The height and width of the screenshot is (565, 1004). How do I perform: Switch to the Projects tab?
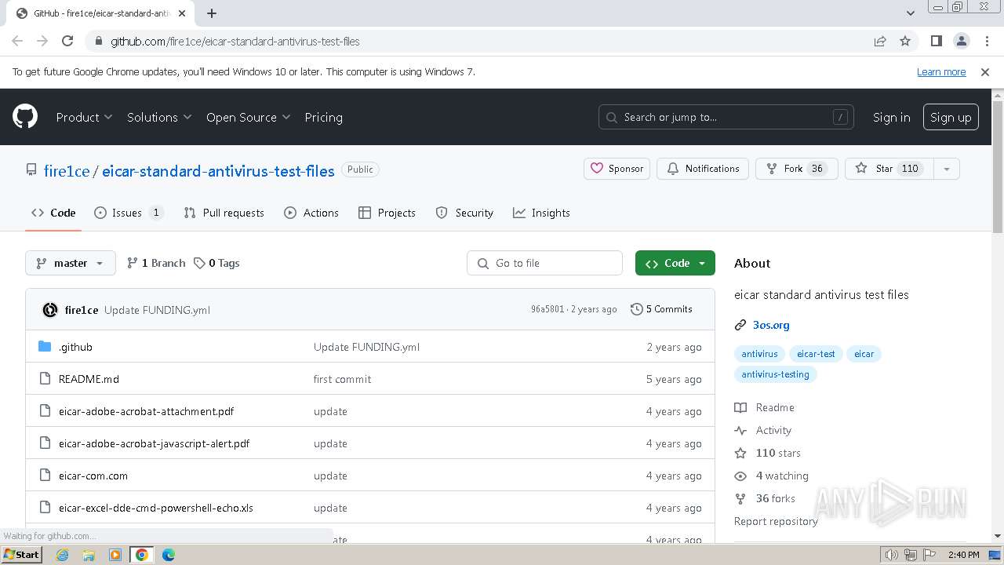coord(387,213)
